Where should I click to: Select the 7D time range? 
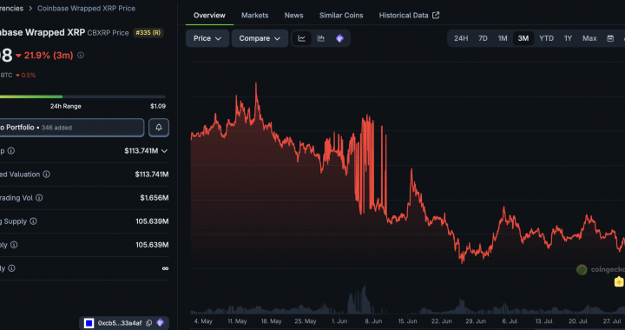coord(483,38)
